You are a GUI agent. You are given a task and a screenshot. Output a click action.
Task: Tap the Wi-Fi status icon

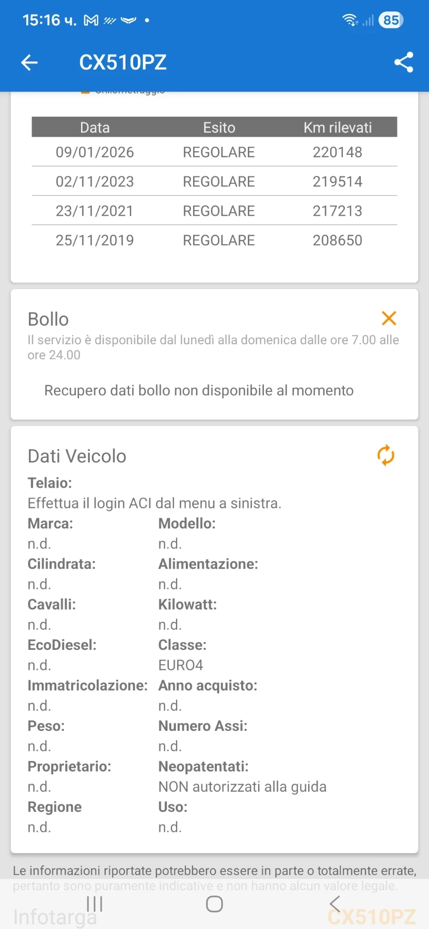tap(349, 20)
